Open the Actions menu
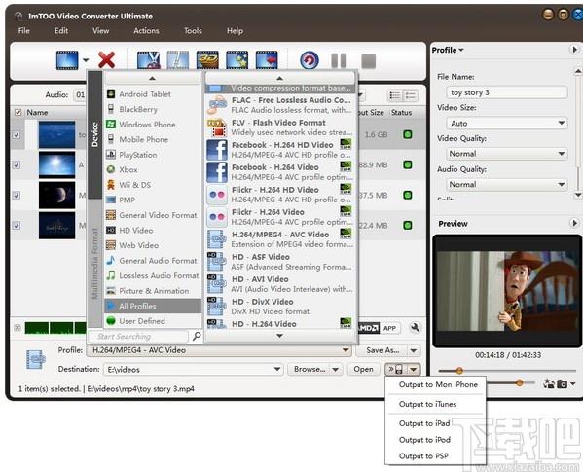This screenshot has height=472, width=583. point(146,31)
